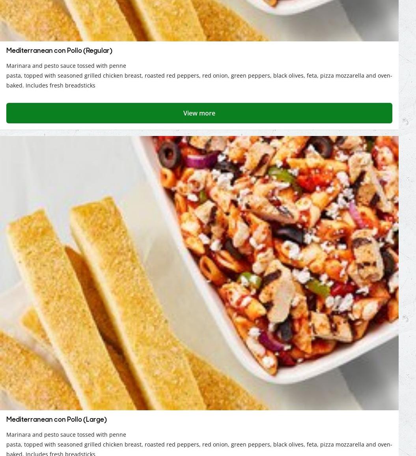Click 'baked. Includes fresh breadsticks' under Regular
The image size is (416, 456).
[x=50, y=86]
